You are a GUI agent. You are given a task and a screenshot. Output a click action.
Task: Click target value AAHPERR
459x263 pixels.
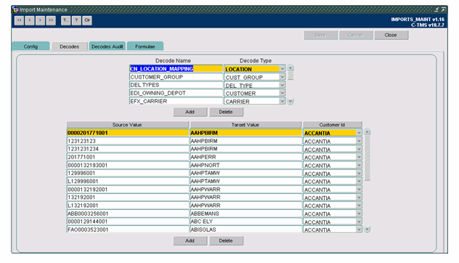[x=246, y=157]
